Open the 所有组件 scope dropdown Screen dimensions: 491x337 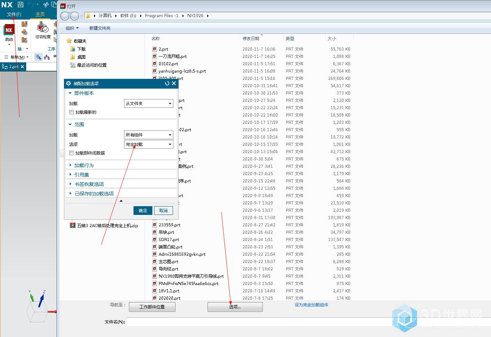(x=149, y=135)
